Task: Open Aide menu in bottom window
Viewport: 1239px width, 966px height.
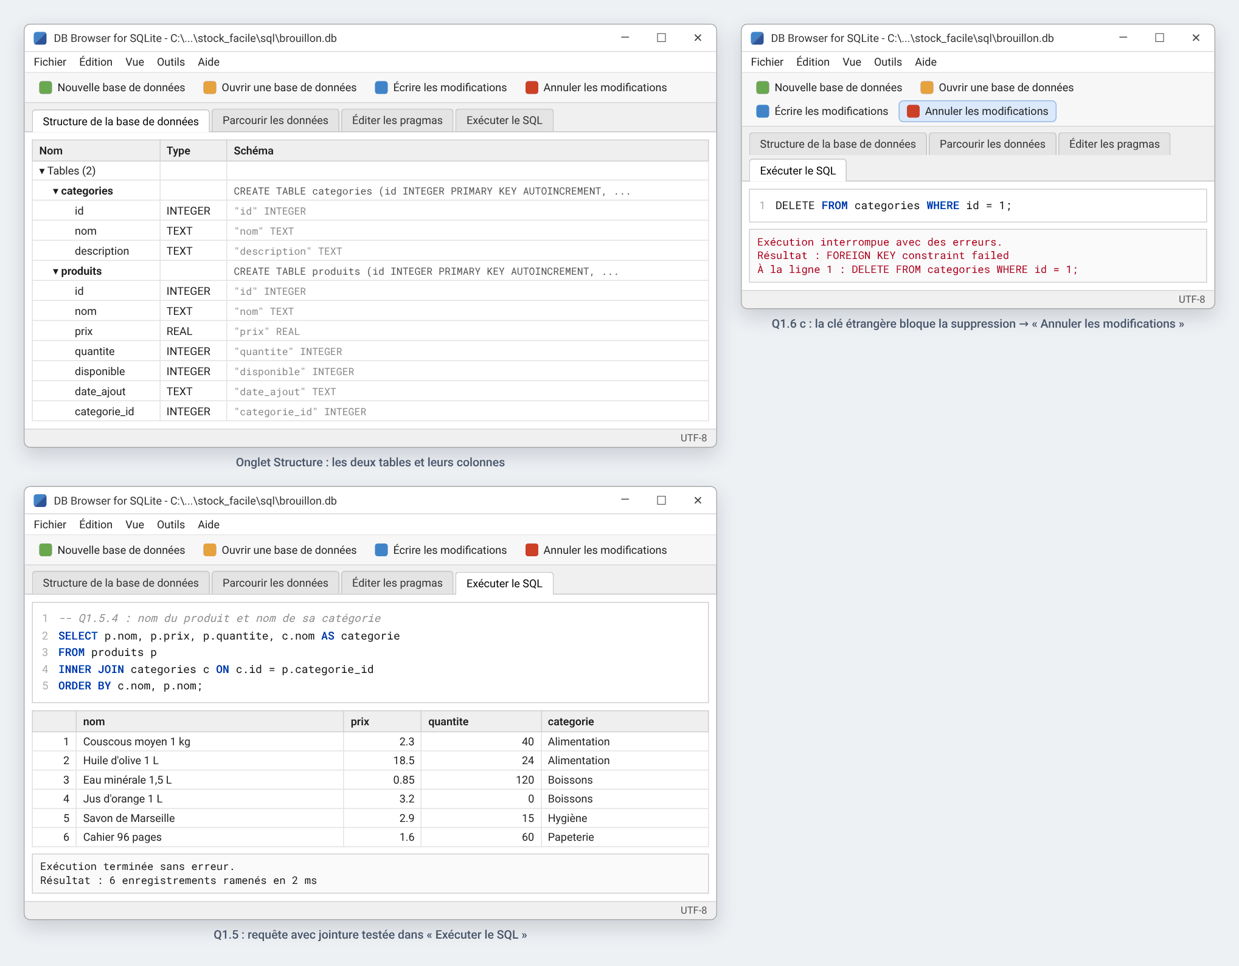Action: (x=209, y=525)
